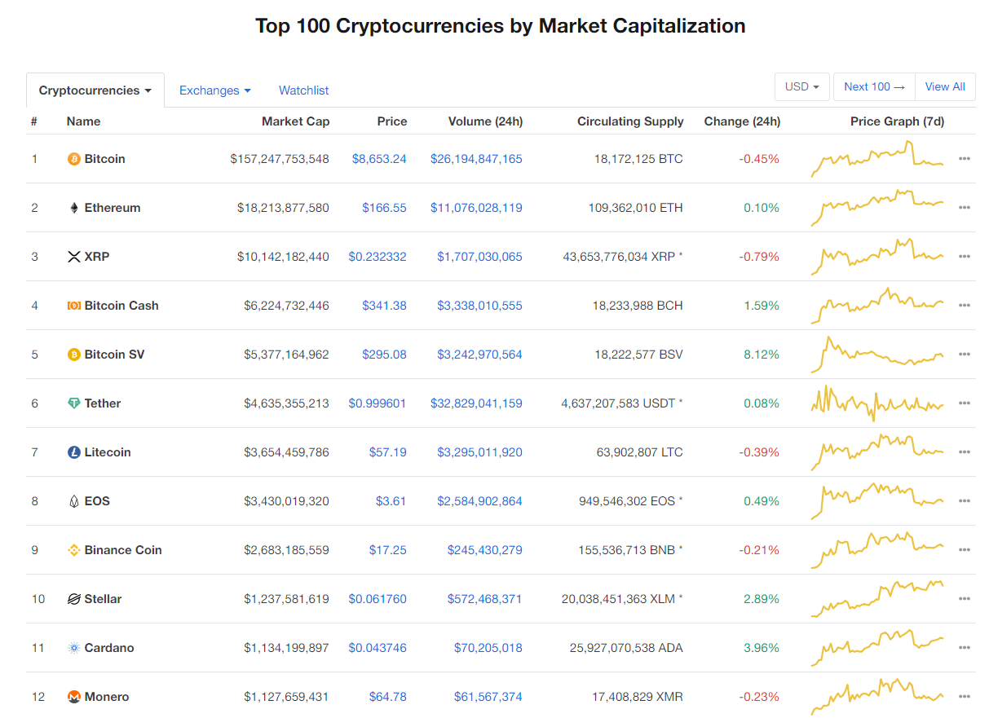Click the Monero logo icon
The height and width of the screenshot is (718, 989).
point(73,697)
